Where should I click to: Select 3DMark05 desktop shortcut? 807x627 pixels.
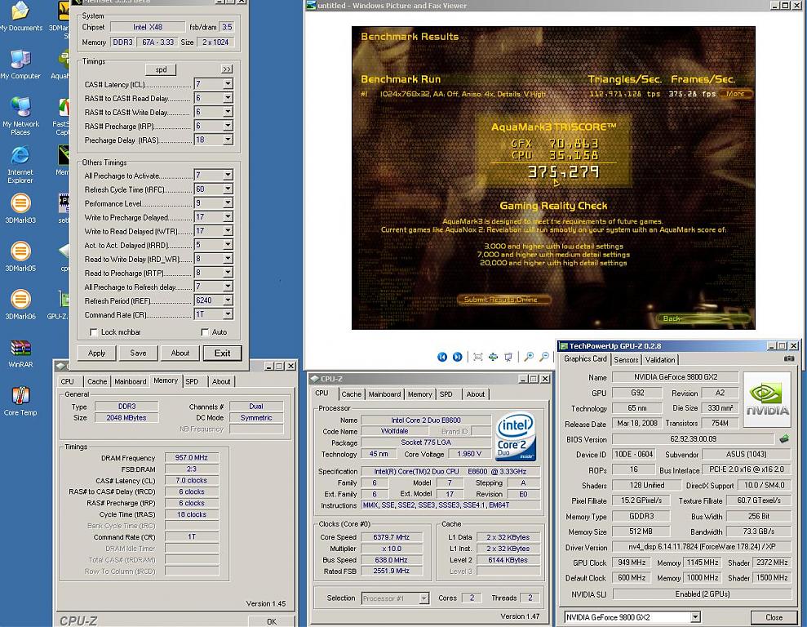(20, 257)
